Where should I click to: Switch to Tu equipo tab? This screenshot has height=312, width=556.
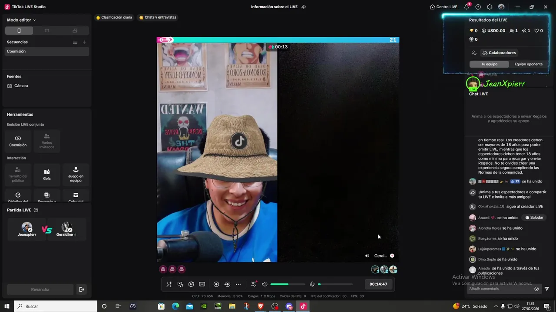[489, 64]
